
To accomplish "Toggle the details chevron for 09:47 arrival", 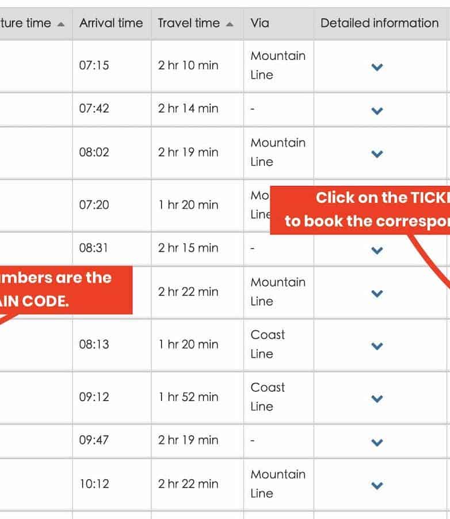I will [x=377, y=442].
